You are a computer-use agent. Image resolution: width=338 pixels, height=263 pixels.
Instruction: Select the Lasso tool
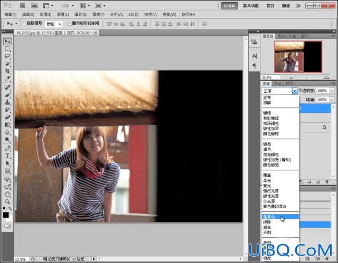click(x=7, y=56)
